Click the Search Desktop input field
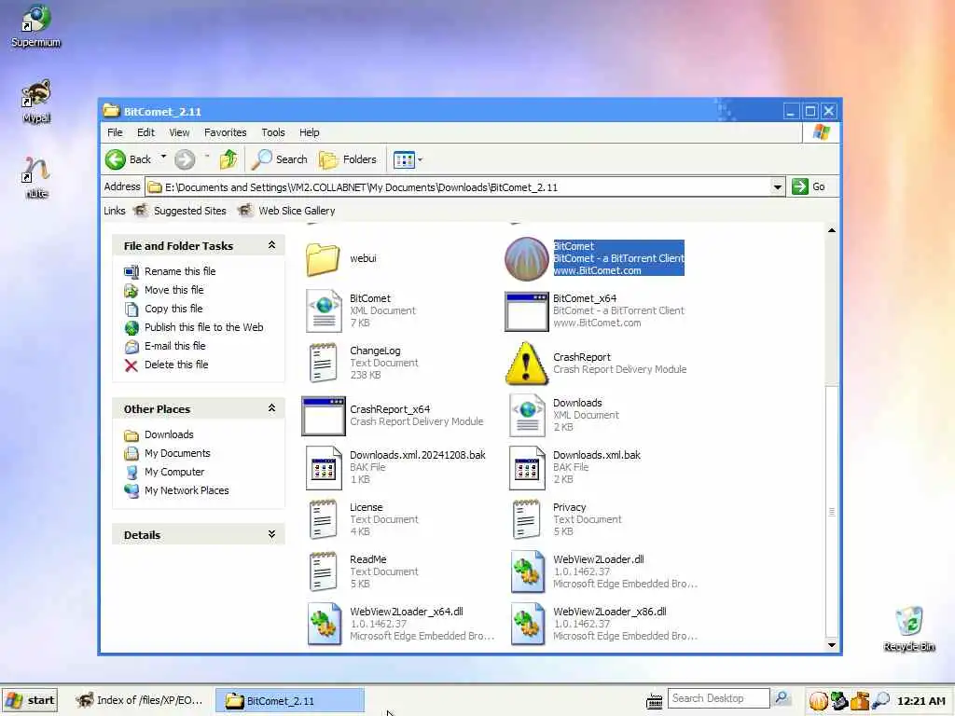 point(719,698)
